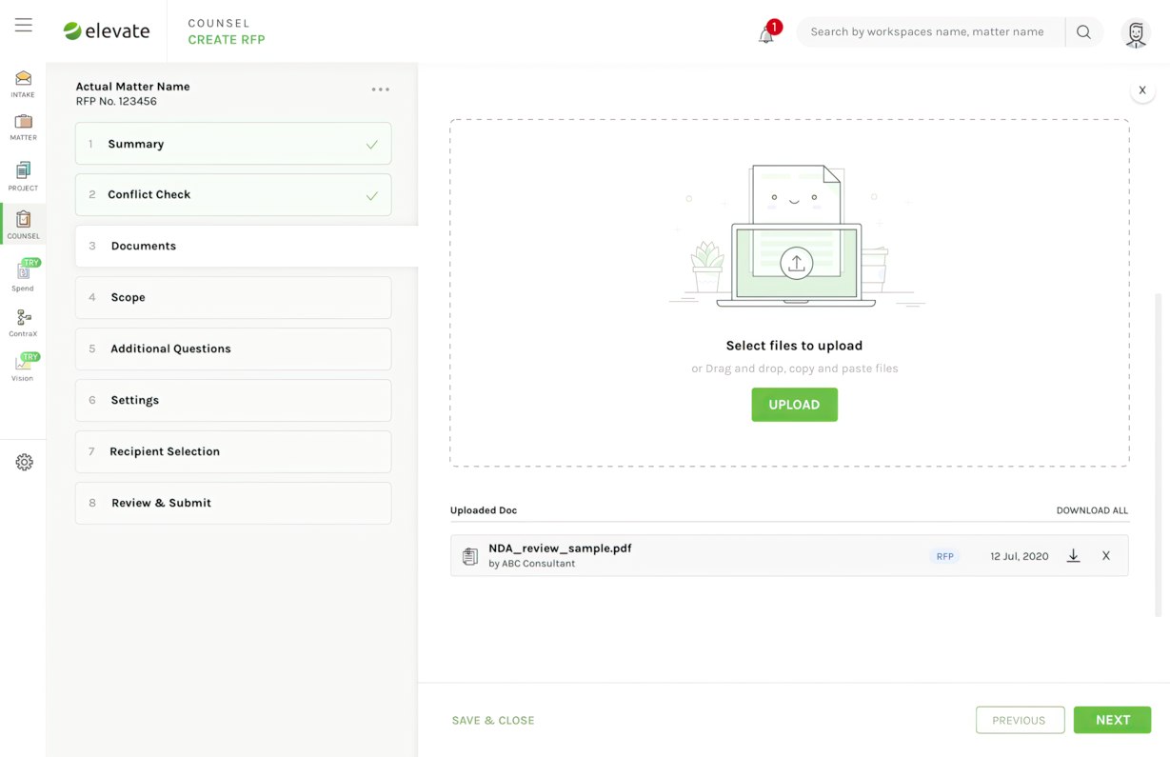Click the DOWNLOAD ALL link
The image size is (1170, 757).
[x=1092, y=511]
